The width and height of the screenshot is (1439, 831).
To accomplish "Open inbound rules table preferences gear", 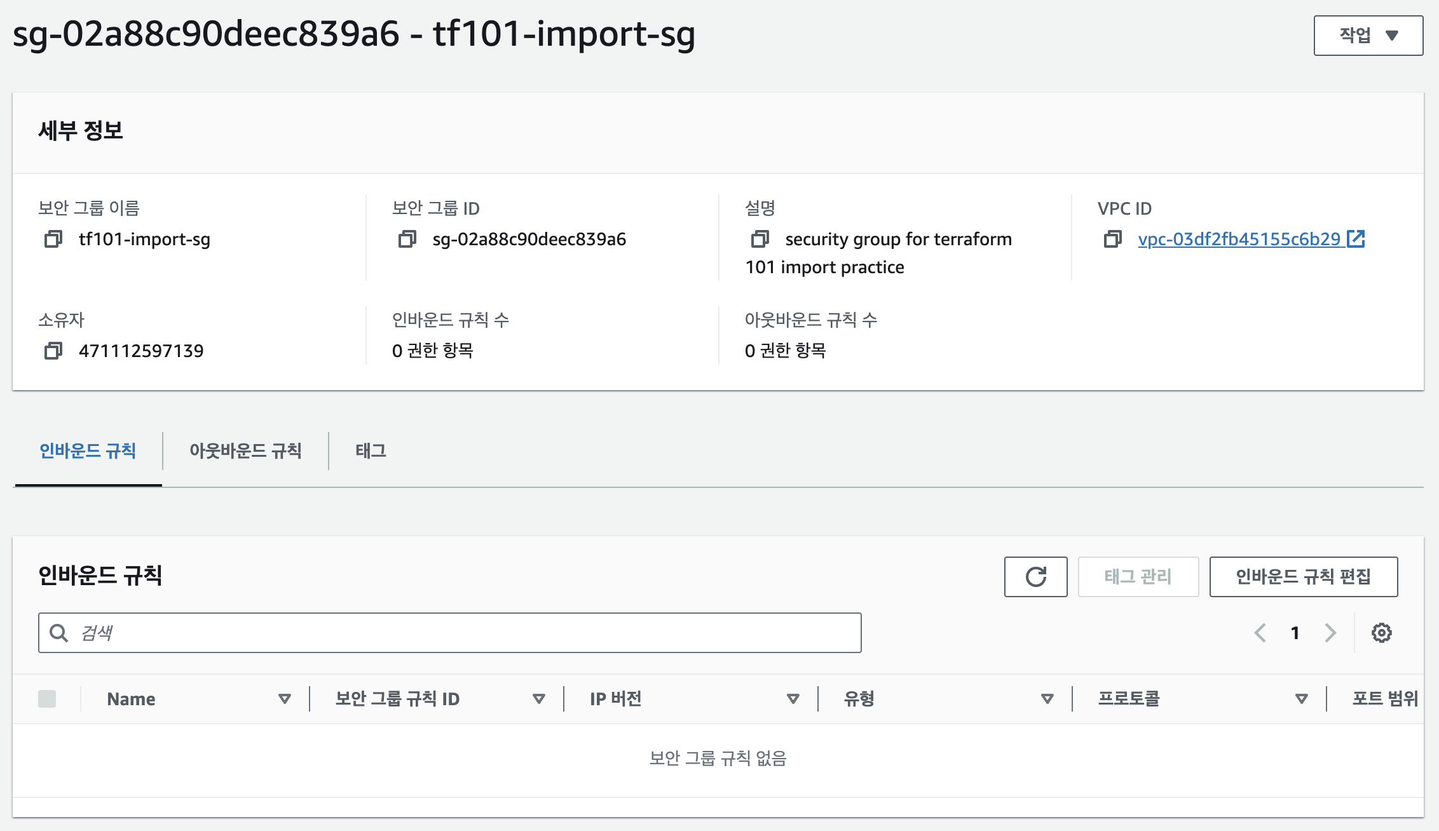I will (1381, 633).
